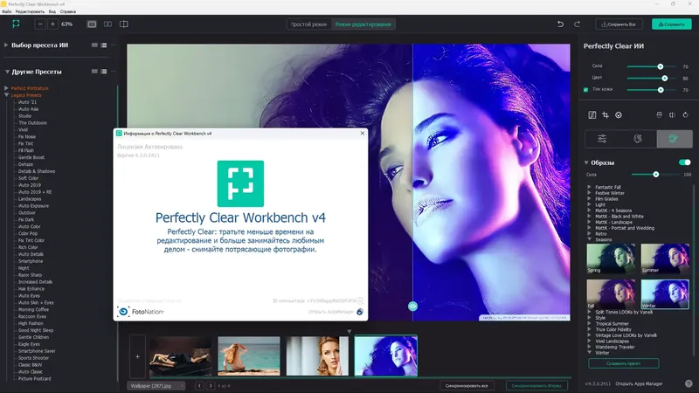Image resolution: width=699 pixels, height=393 pixels.
Task: Click the green Сохранить button
Action: (x=671, y=24)
